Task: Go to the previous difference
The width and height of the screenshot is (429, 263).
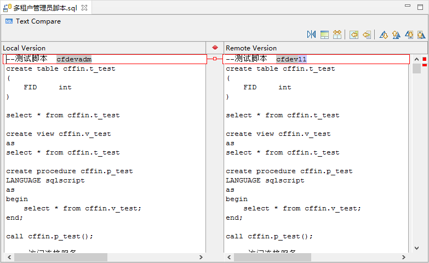Action: point(396,35)
